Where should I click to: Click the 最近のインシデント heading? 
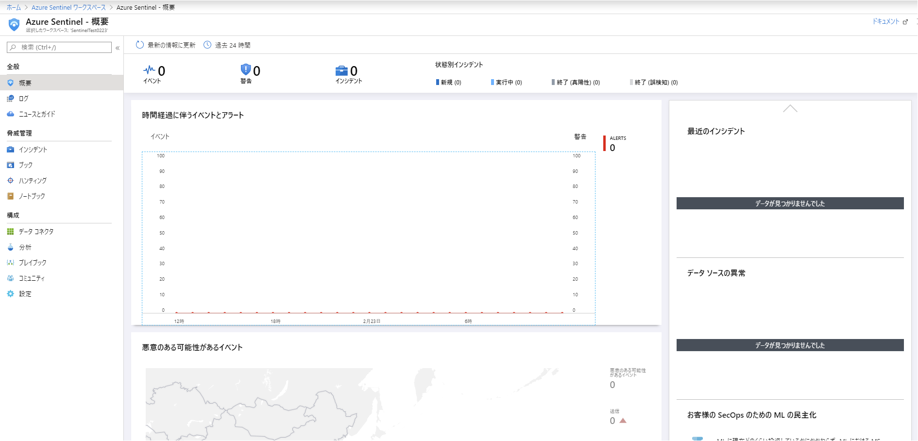pos(716,131)
